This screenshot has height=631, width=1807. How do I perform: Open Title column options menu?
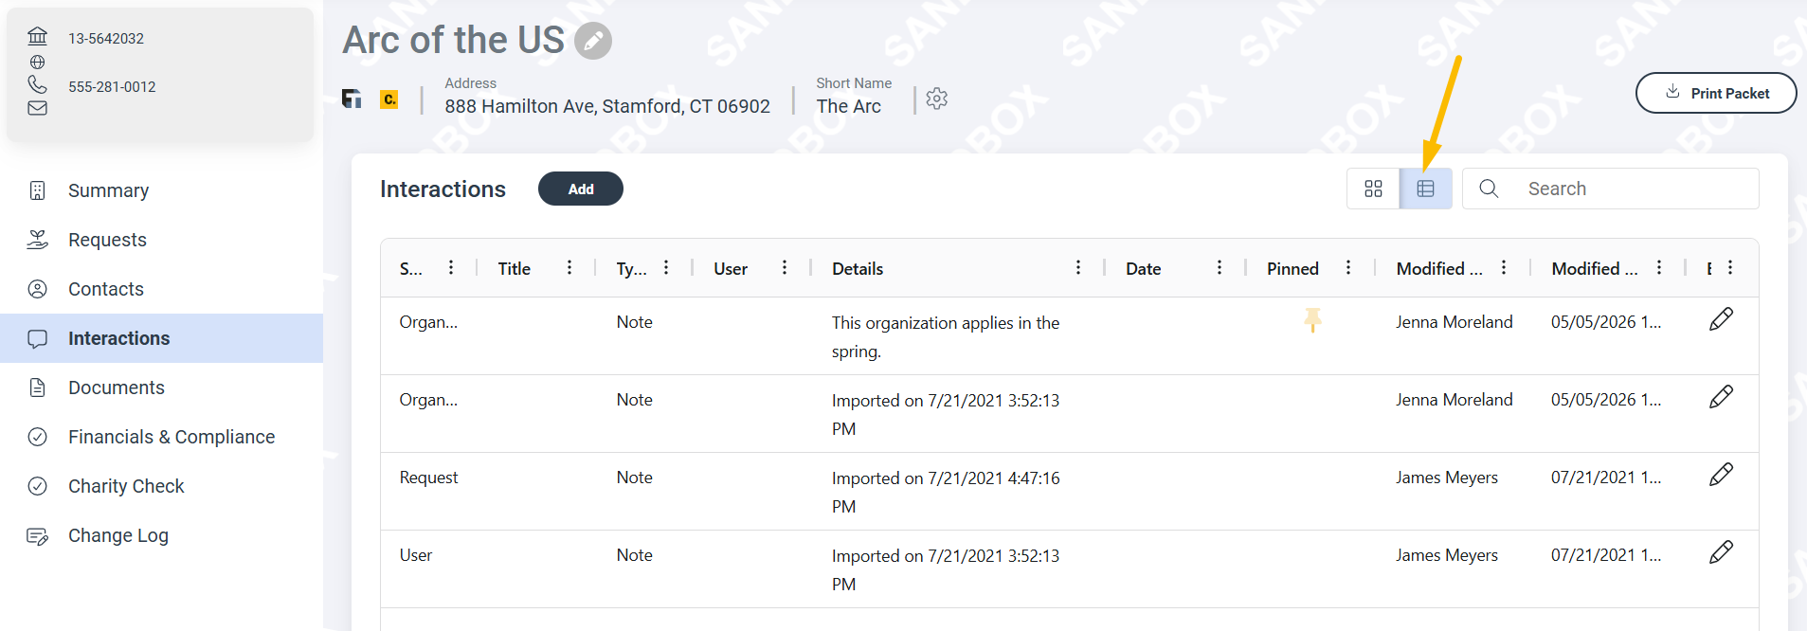569,268
